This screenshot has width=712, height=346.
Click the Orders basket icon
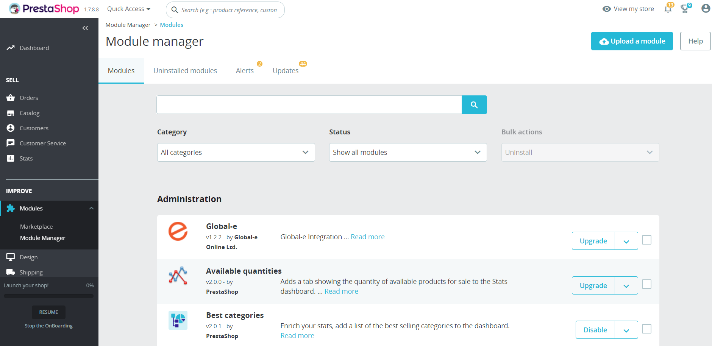11,98
